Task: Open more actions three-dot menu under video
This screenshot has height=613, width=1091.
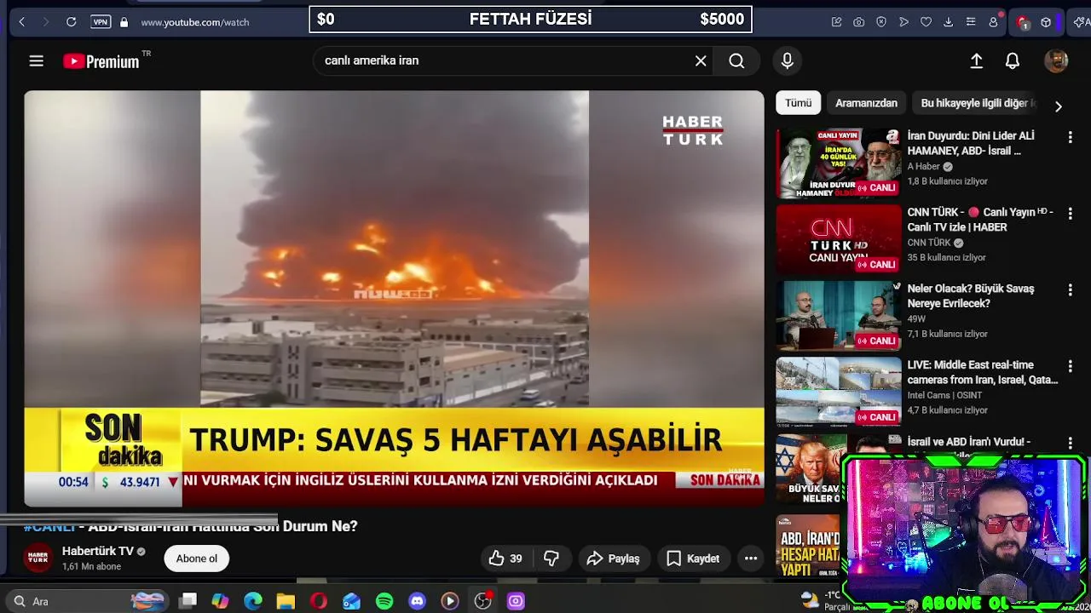Action: 751,559
